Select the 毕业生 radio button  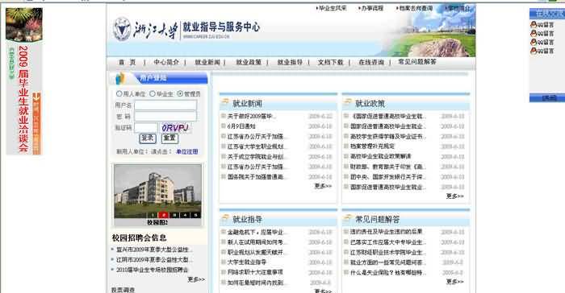pos(153,93)
